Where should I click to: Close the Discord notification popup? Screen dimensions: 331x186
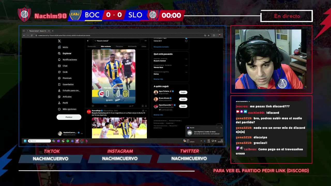[x=221, y=128]
